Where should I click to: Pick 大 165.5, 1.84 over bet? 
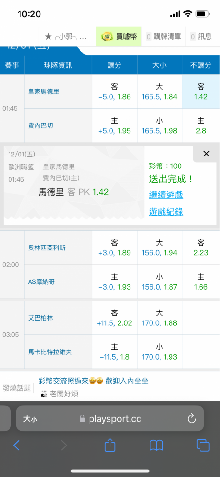(160, 92)
